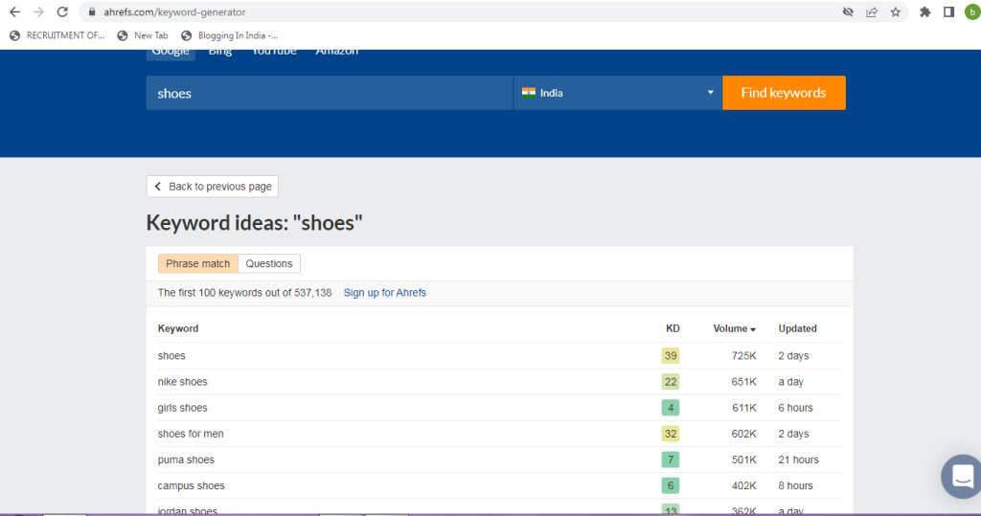Open the Extensions puzzle icon
This screenshot has height=516, width=981.
(x=924, y=11)
